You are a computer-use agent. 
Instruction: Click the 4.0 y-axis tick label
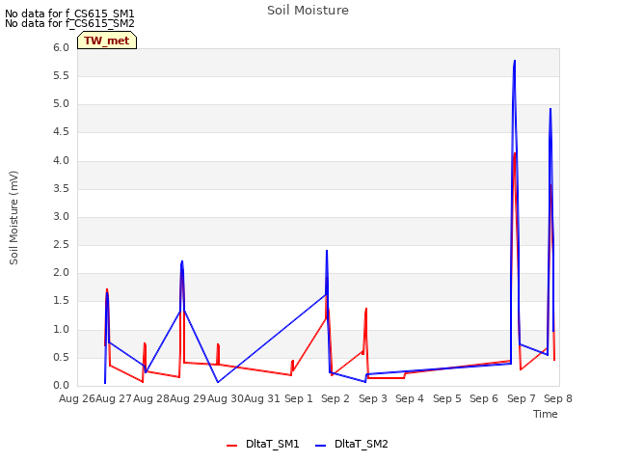click(61, 161)
